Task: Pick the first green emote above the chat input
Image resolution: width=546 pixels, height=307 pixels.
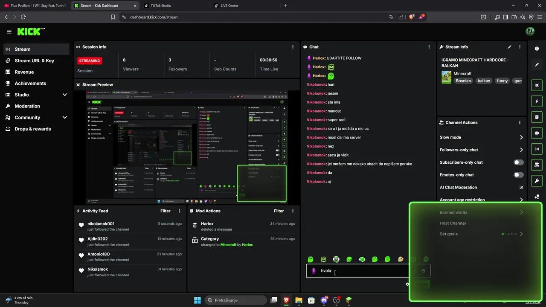Action: coord(311,259)
